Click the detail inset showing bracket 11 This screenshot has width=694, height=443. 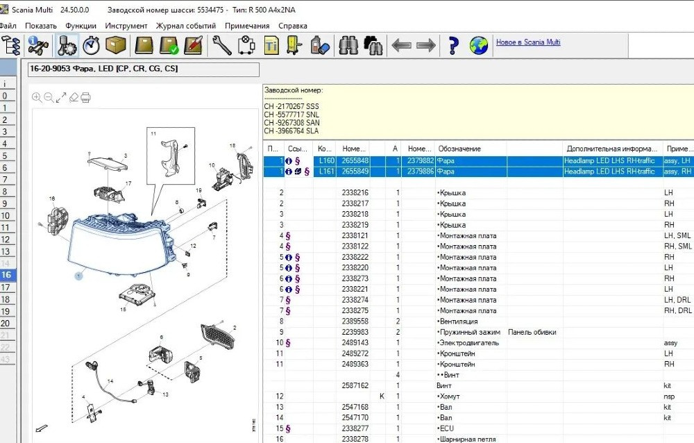171,156
